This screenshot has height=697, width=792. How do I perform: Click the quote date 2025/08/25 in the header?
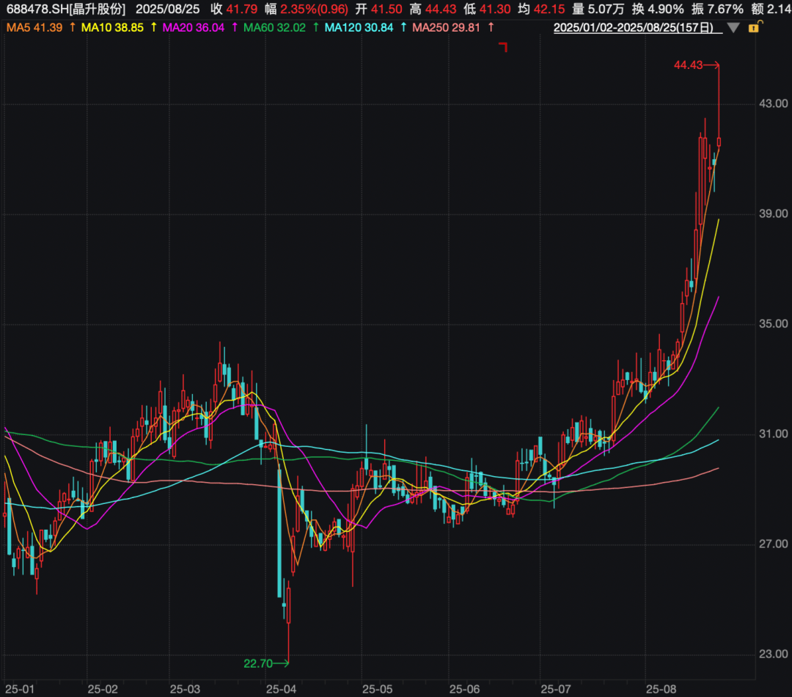tap(168, 9)
